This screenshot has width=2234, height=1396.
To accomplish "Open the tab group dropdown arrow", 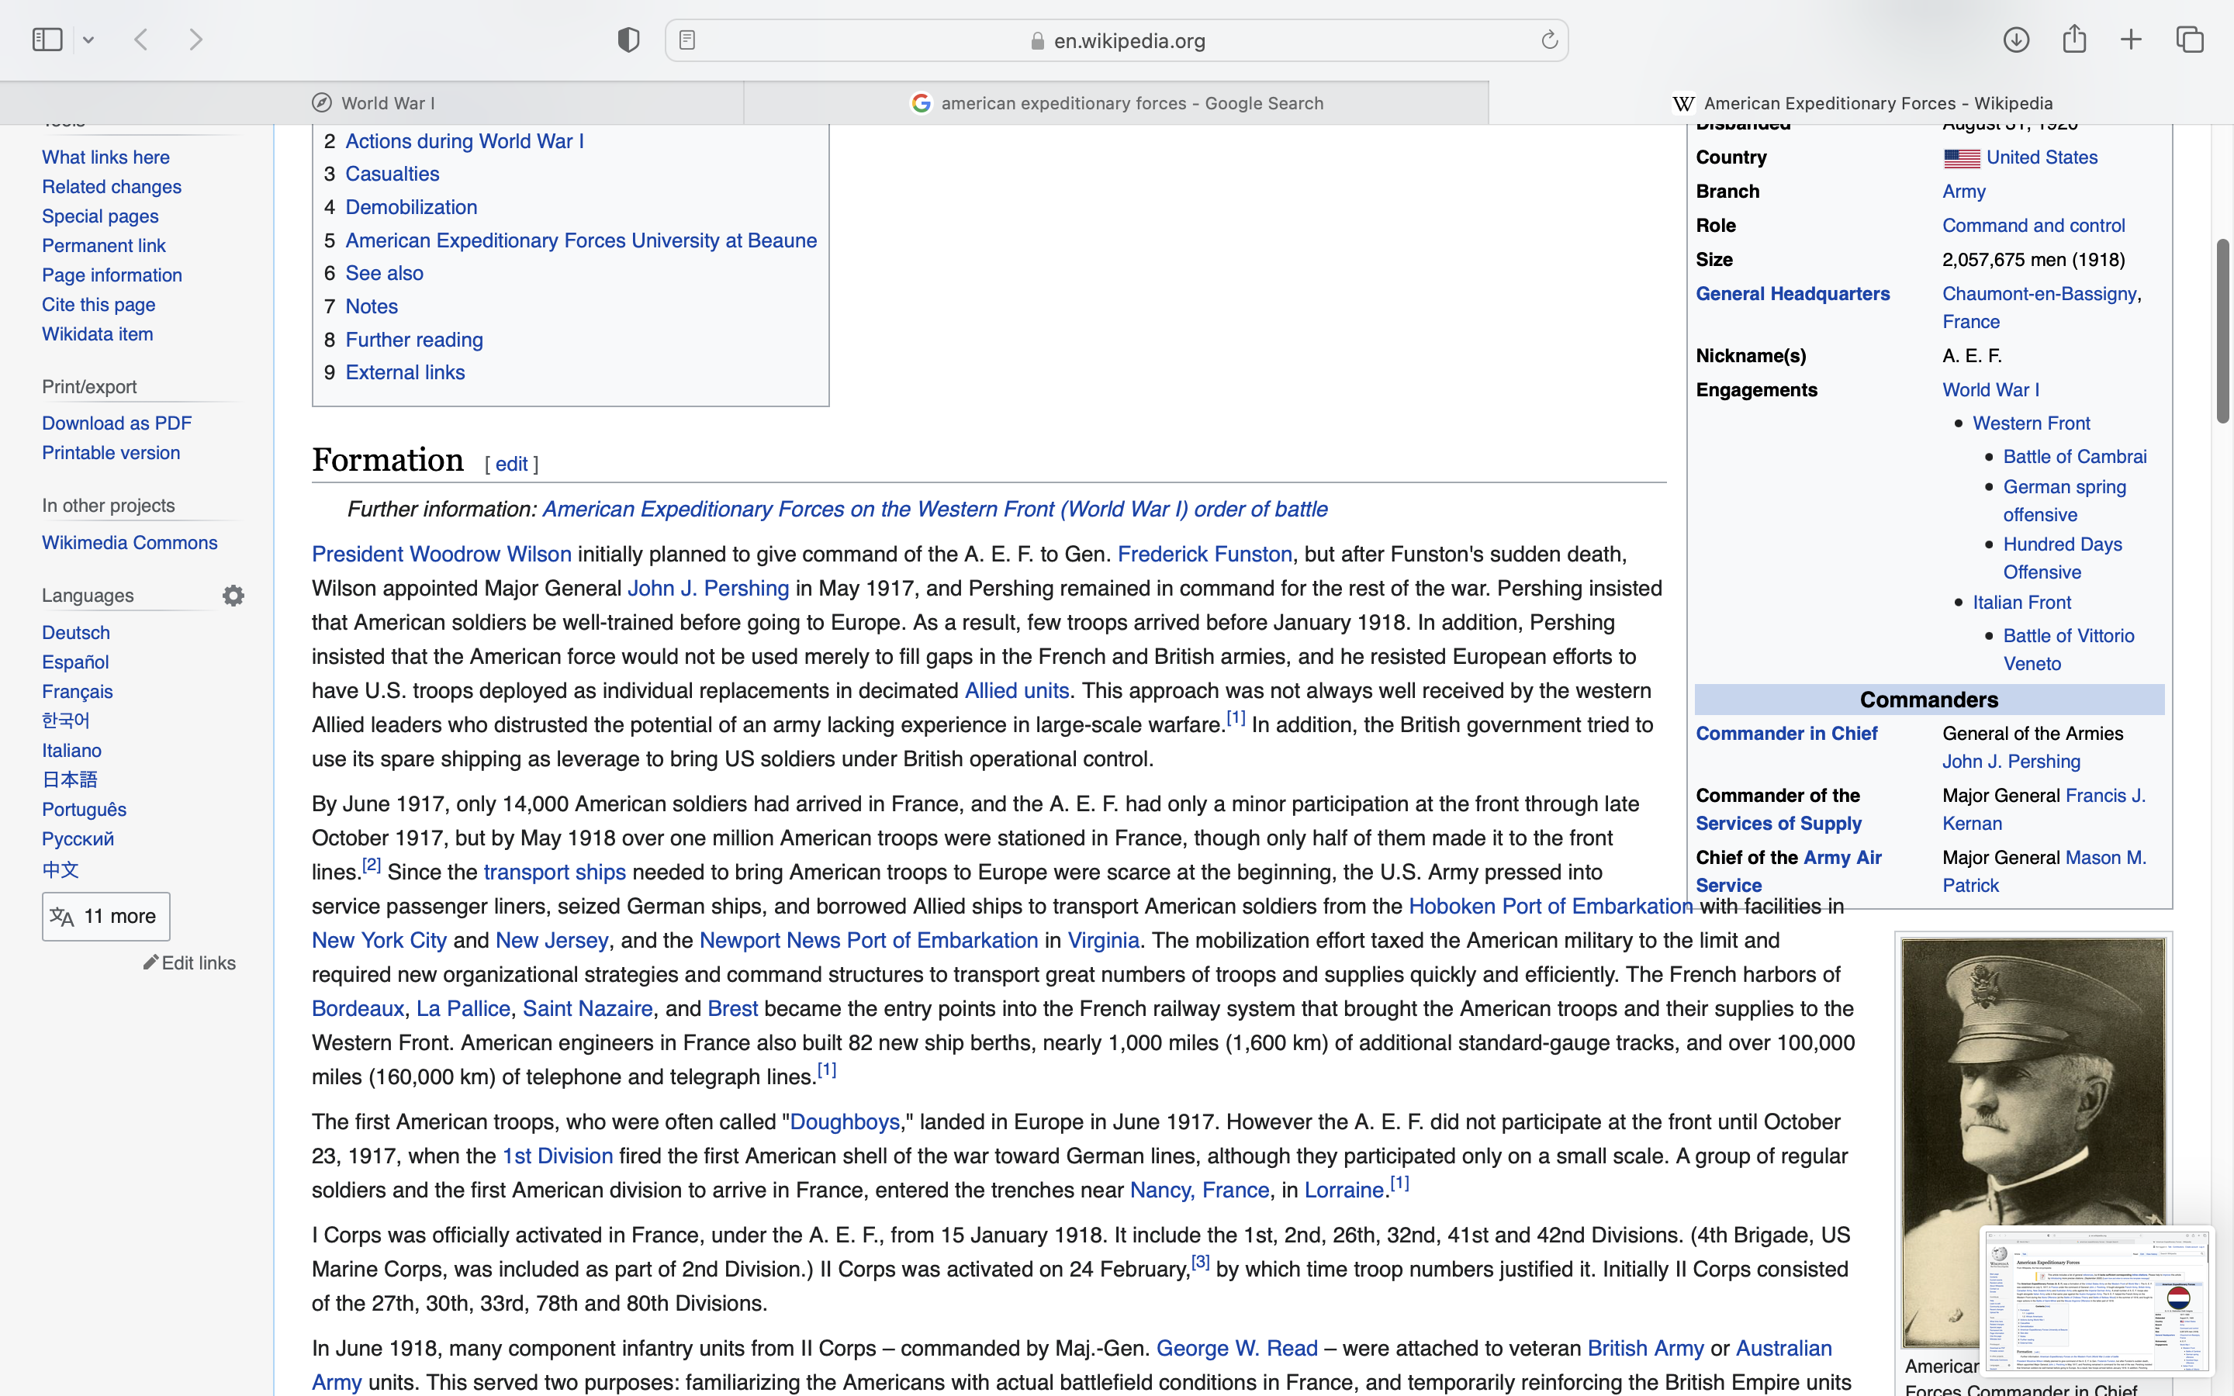I will click(x=88, y=40).
